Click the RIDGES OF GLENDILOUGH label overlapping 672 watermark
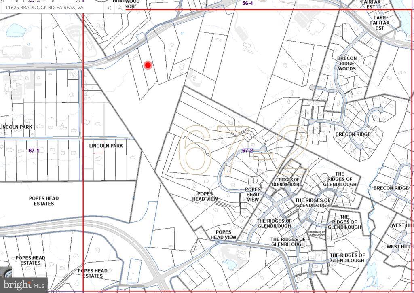 click(289, 182)
